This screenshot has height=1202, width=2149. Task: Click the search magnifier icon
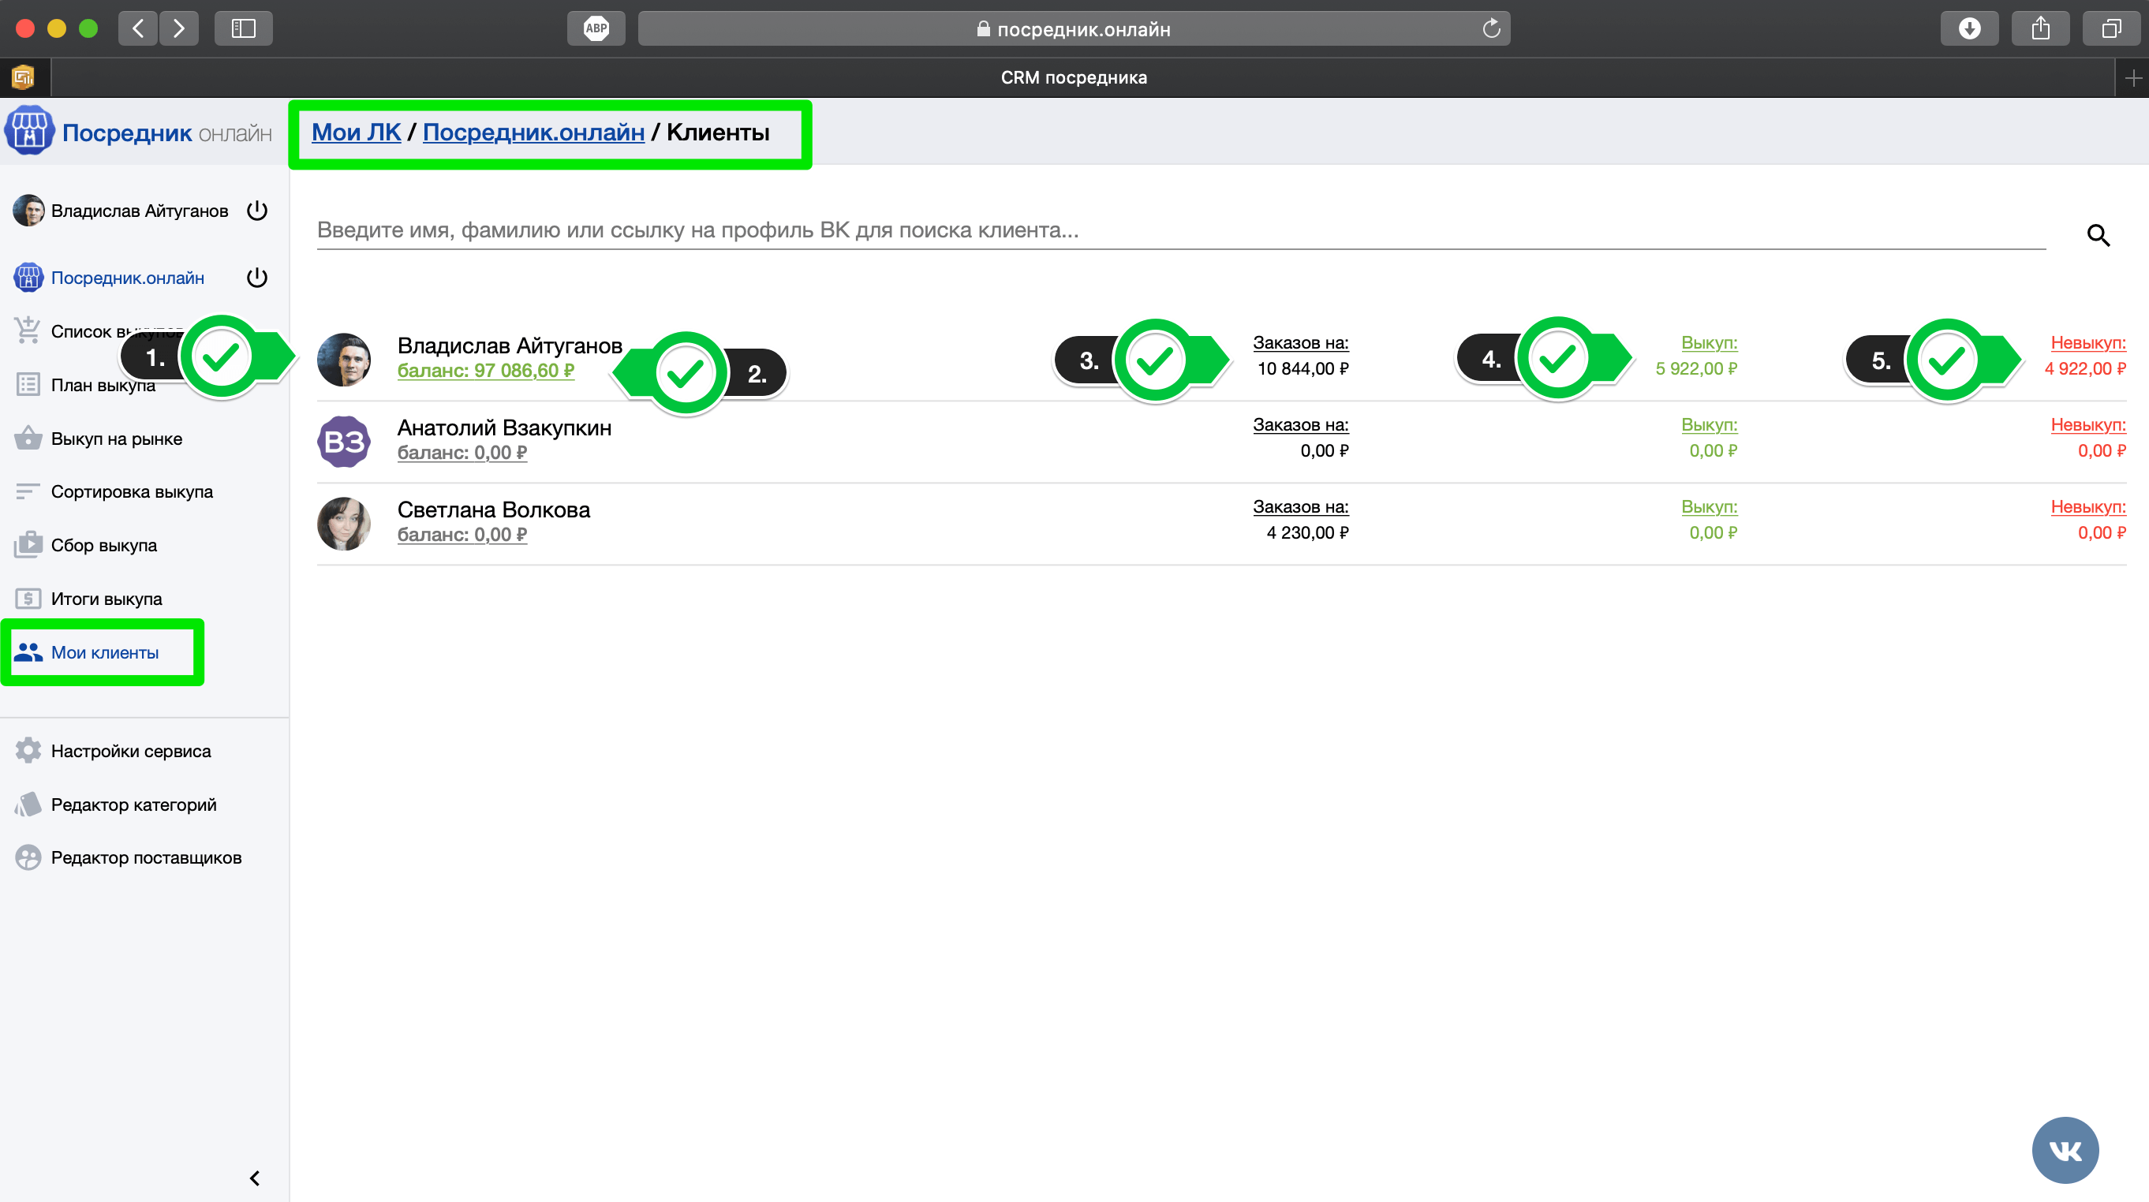pos(2097,235)
